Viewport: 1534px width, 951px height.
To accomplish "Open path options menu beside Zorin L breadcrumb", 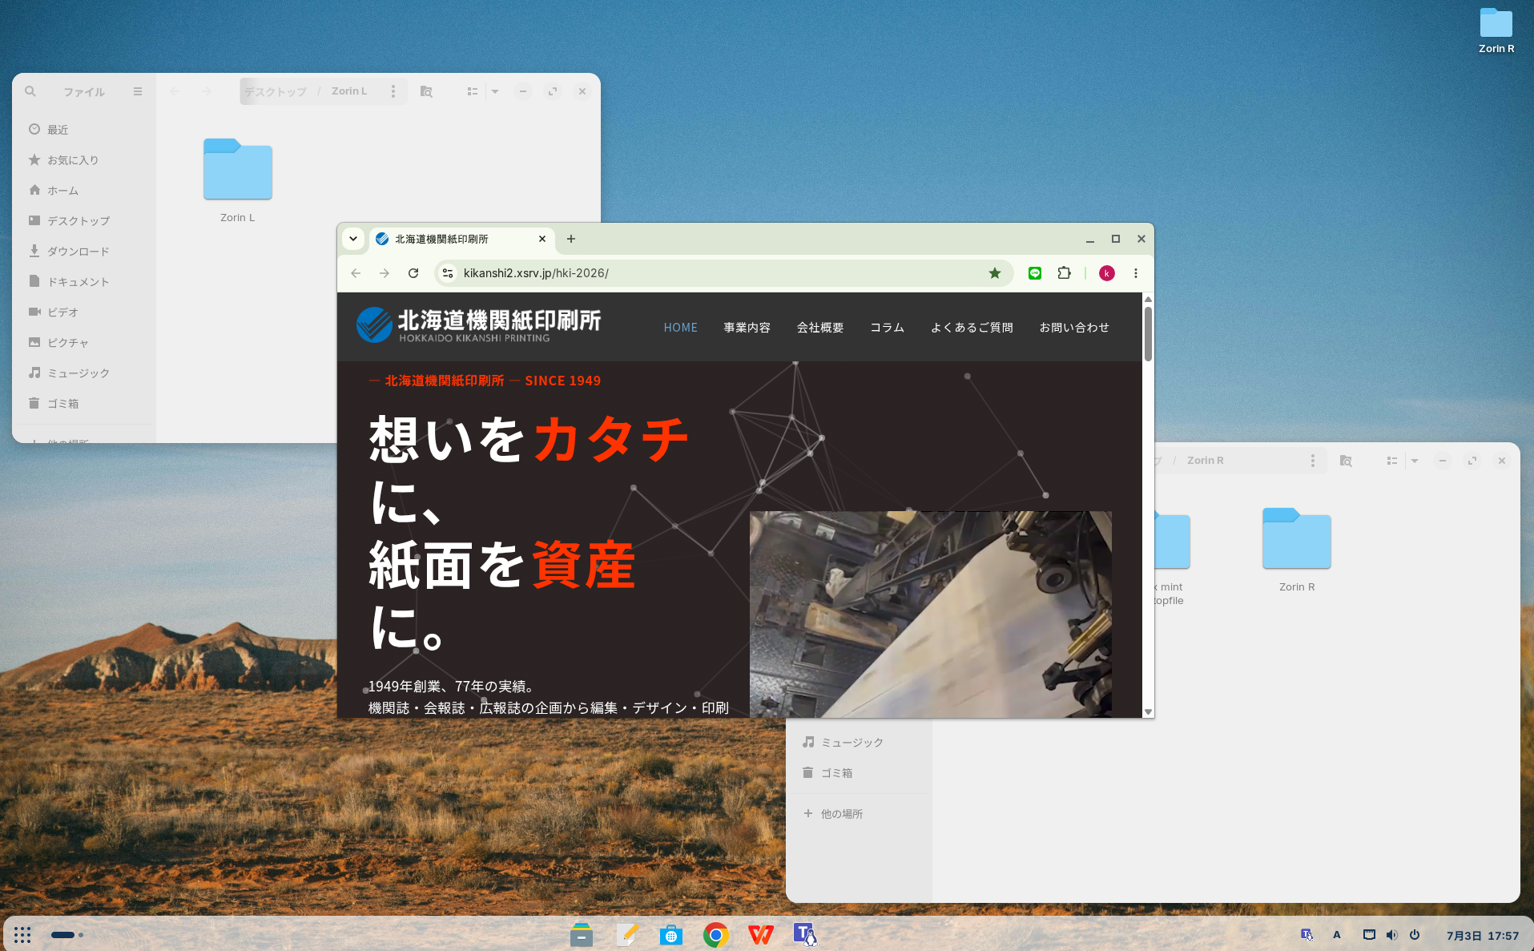I will (x=393, y=91).
